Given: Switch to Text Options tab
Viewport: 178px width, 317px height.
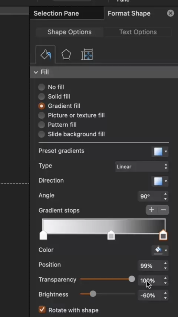Looking at the screenshot, I should tap(138, 32).
